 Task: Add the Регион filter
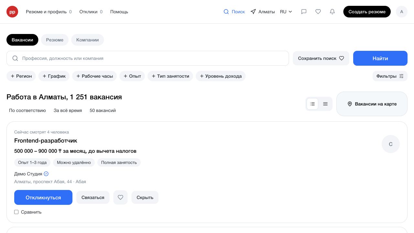click(x=21, y=76)
